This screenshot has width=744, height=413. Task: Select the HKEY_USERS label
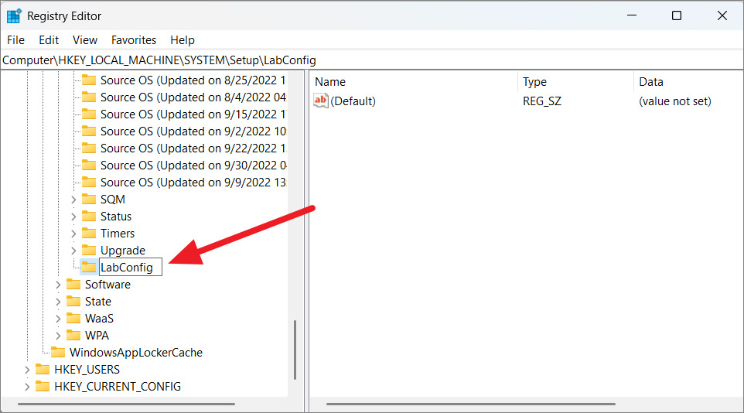click(x=87, y=370)
